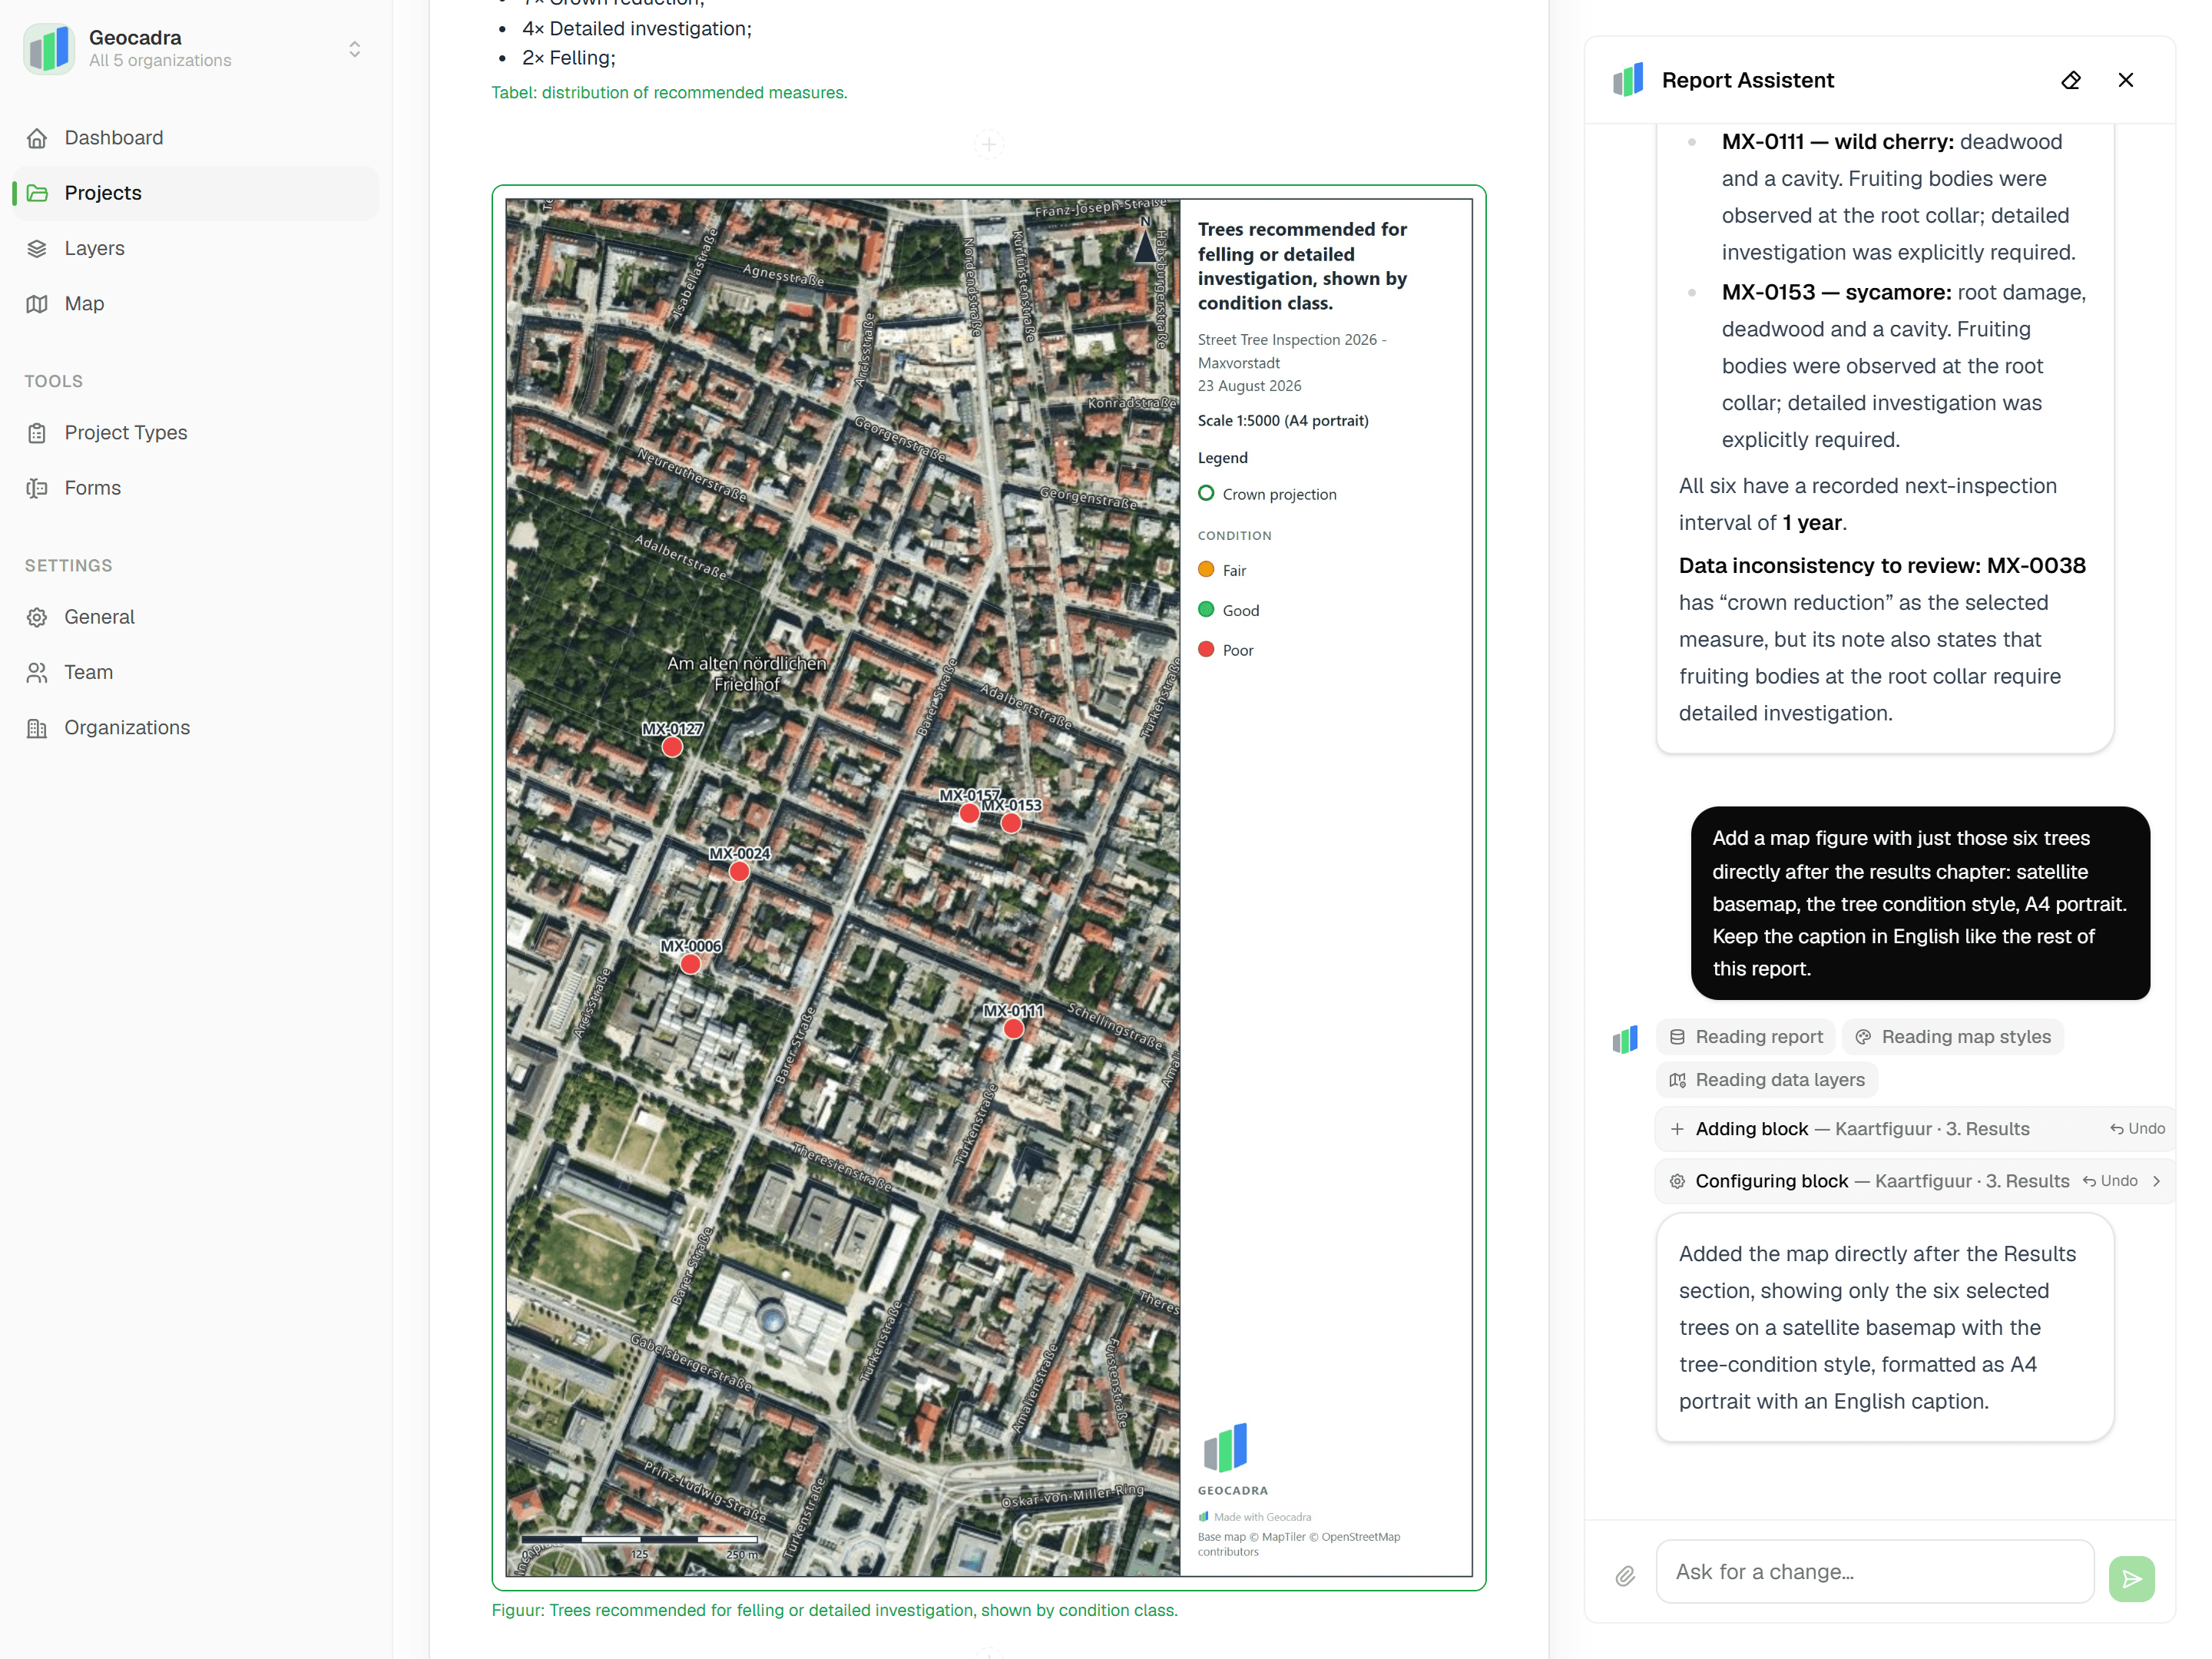Click the Forms icon in sidebar
This screenshot has width=2212, height=1659.
click(37, 488)
